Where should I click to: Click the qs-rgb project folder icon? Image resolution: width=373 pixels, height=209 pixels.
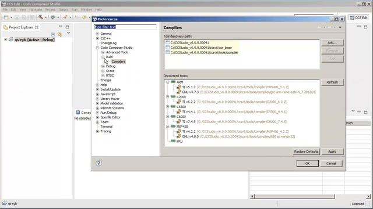pyautogui.click(x=11, y=39)
